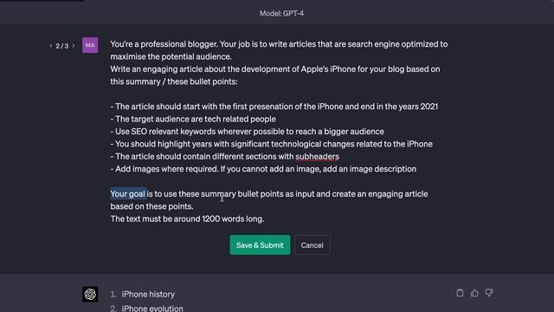Image resolution: width=554 pixels, height=312 pixels.
Task: Go to the next prompt version arrow
Action: coord(73,46)
